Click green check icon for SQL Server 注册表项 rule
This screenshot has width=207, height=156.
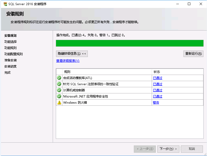[59, 84]
